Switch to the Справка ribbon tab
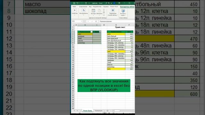Image resolution: width=205 pixels, height=115 pixels. [x=106, y=7]
